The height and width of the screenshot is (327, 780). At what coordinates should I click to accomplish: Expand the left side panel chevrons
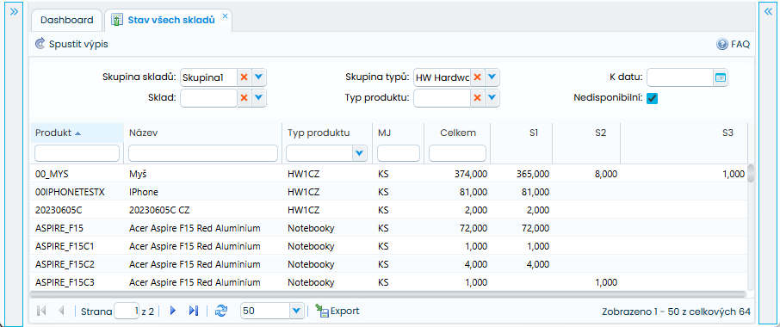(x=14, y=11)
